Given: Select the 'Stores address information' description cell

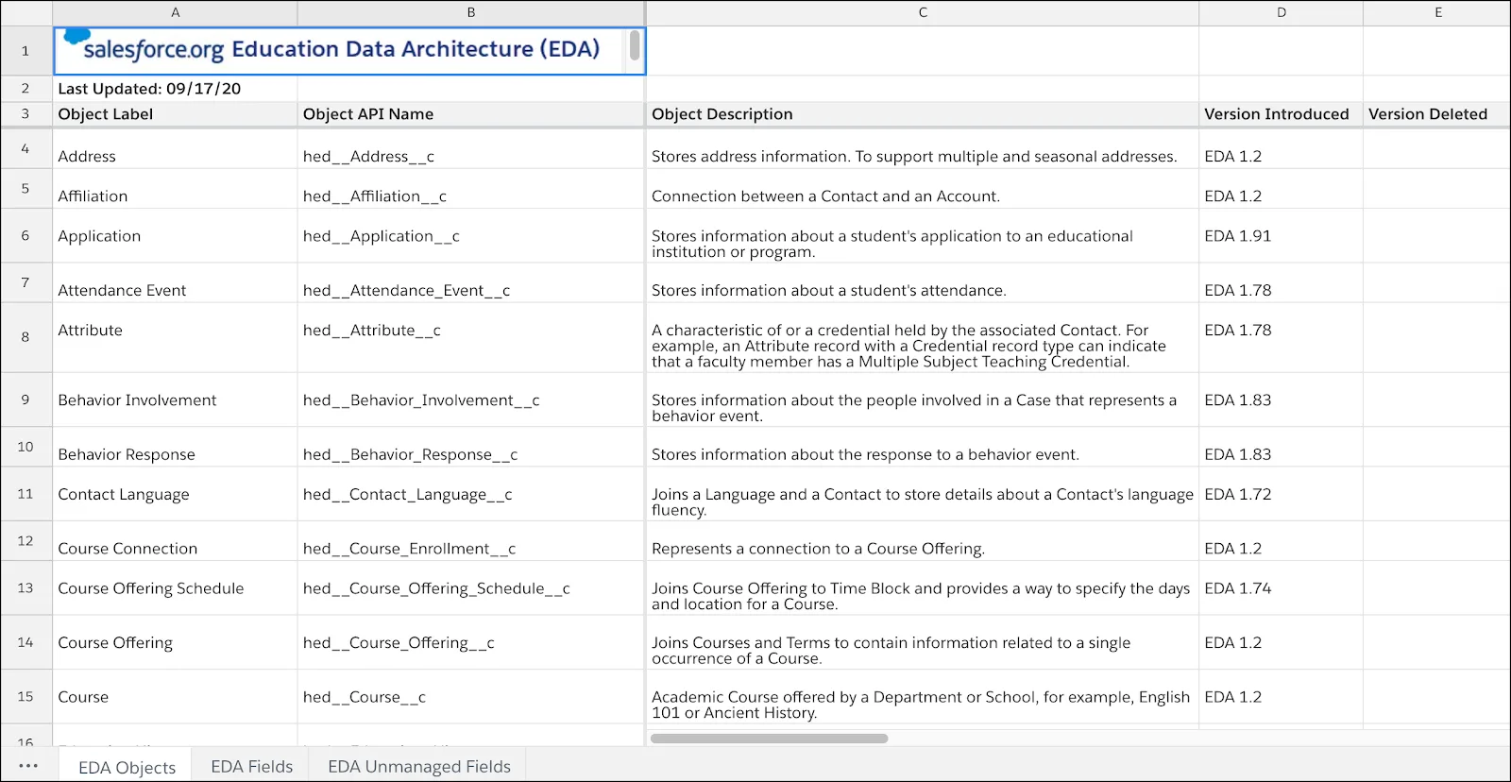Looking at the screenshot, I should point(923,149).
